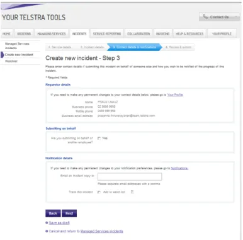243x240 pixels.
Task: Go to step 2 Incident details
Action: pyautogui.click(x=92, y=47)
